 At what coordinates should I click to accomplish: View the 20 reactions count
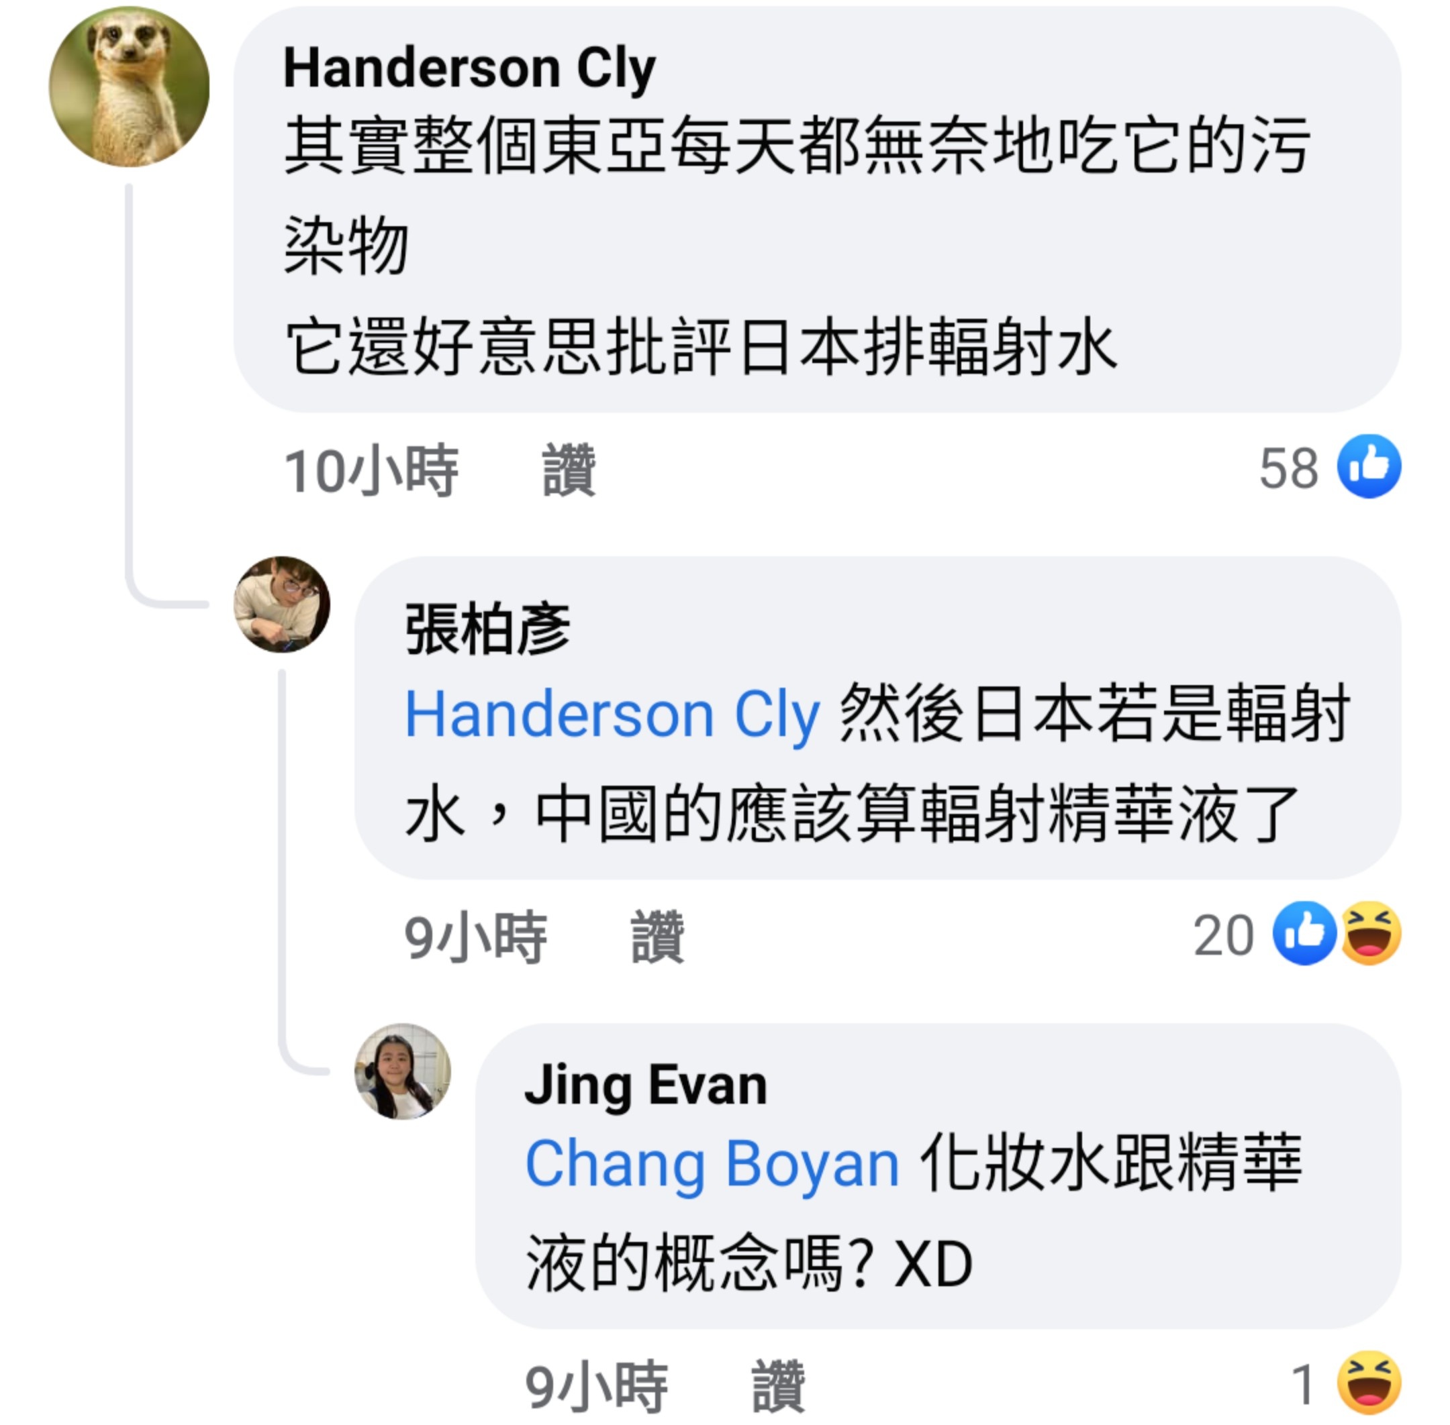click(1223, 935)
